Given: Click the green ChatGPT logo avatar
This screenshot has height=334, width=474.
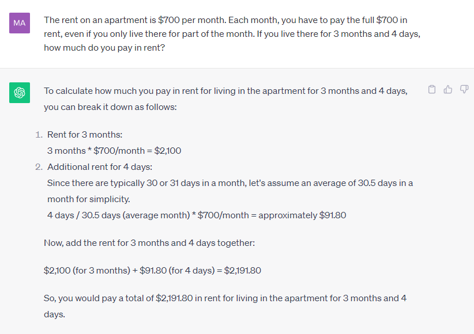Looking at the screenshot, I should 20,93.
